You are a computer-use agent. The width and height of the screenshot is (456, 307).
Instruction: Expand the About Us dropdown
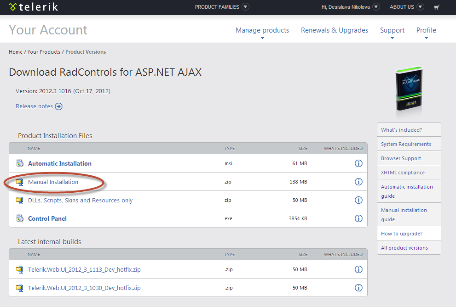click(421, 7)
